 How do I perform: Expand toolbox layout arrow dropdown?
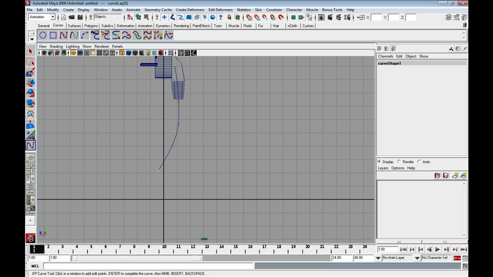tap(30, 220)
